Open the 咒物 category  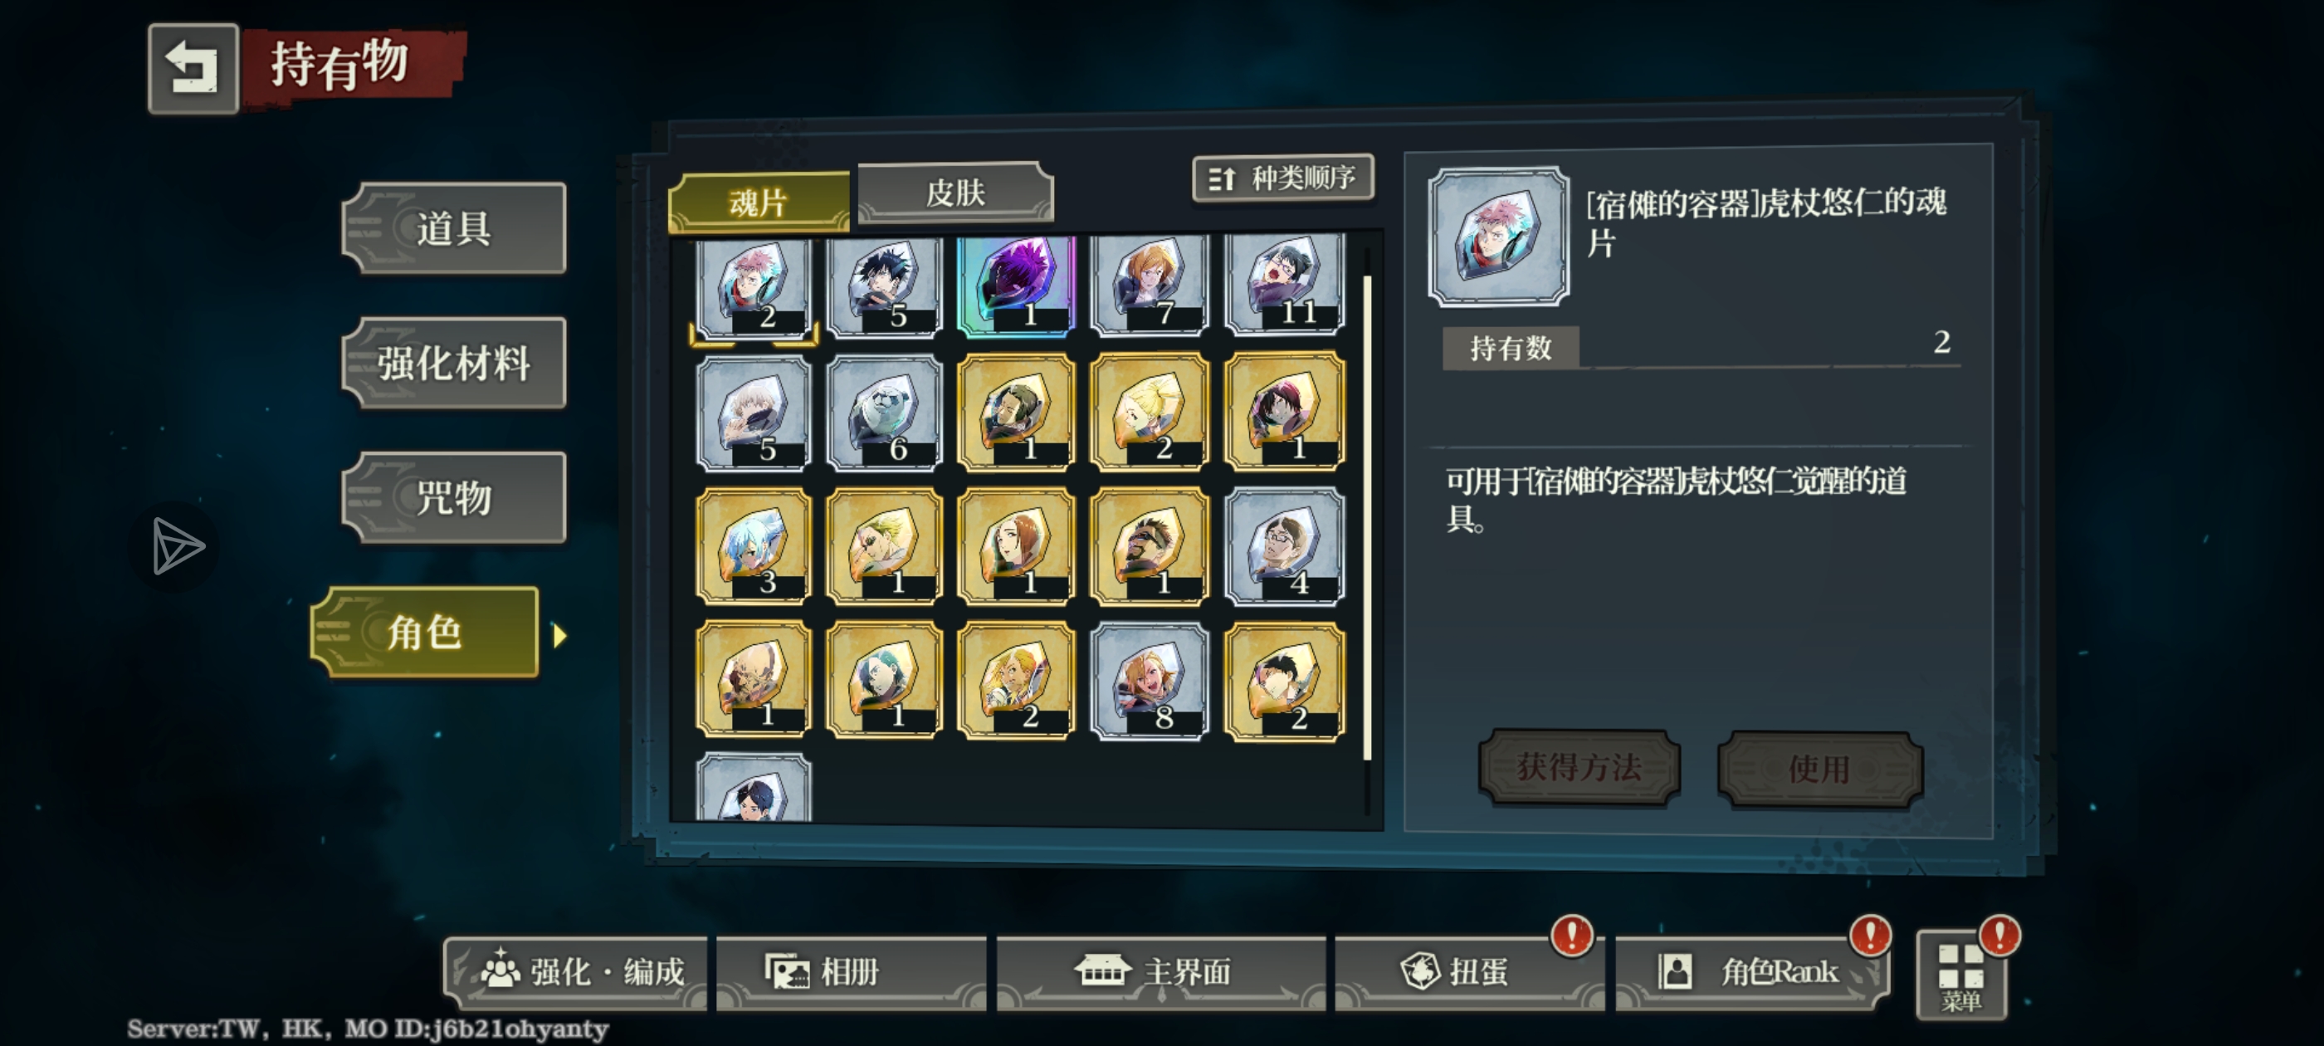(x=454, y=497)
